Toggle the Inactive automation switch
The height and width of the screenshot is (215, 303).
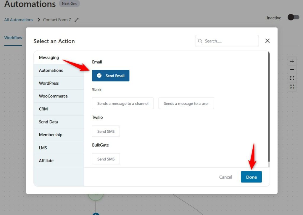(293, 17)
